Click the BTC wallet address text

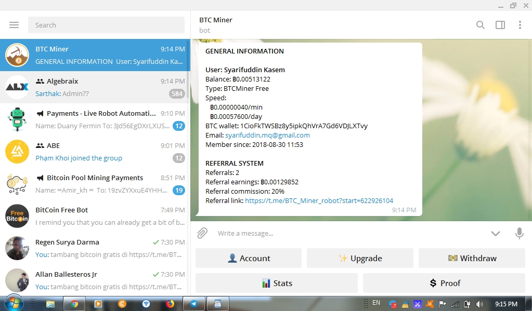pos(304,126)
